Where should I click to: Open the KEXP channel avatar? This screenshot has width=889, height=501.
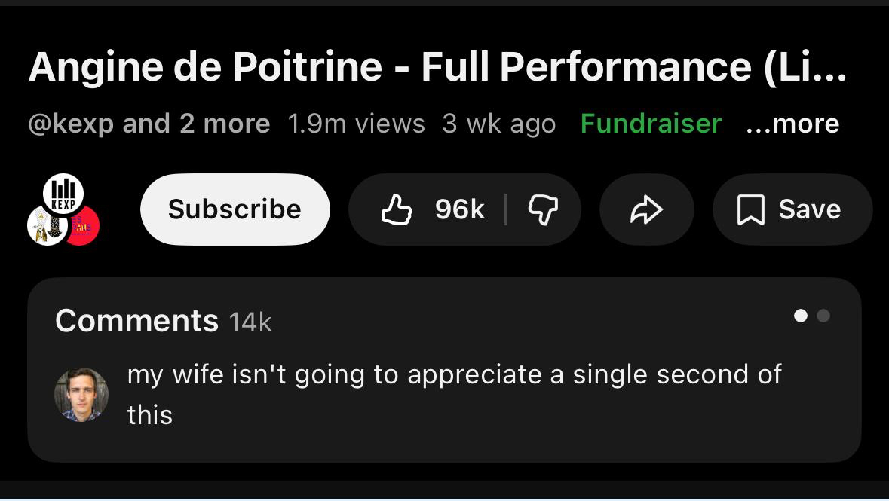[x=63, y=193]
